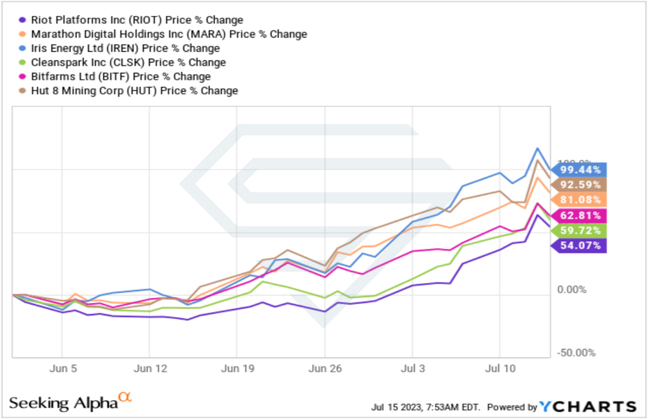Open the Seeking Alpha logo
648x419 pixels.
pos(70,402)
